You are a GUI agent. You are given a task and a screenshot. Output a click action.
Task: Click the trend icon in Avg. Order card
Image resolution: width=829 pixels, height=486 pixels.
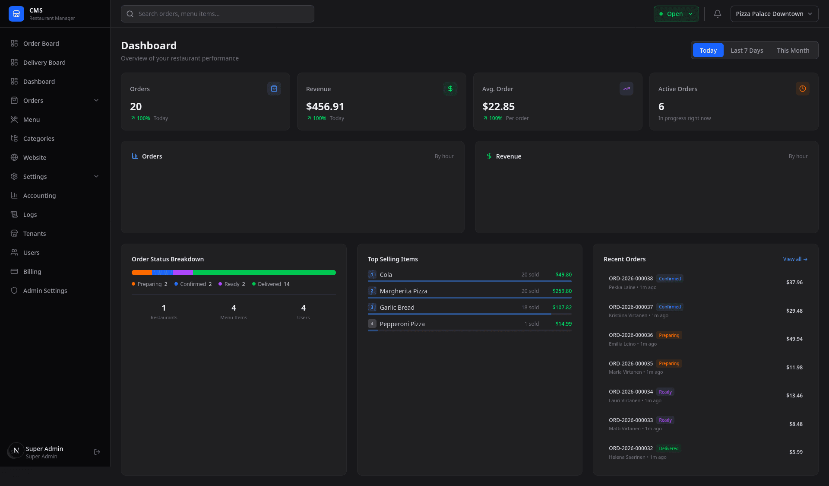coord(626,89)
